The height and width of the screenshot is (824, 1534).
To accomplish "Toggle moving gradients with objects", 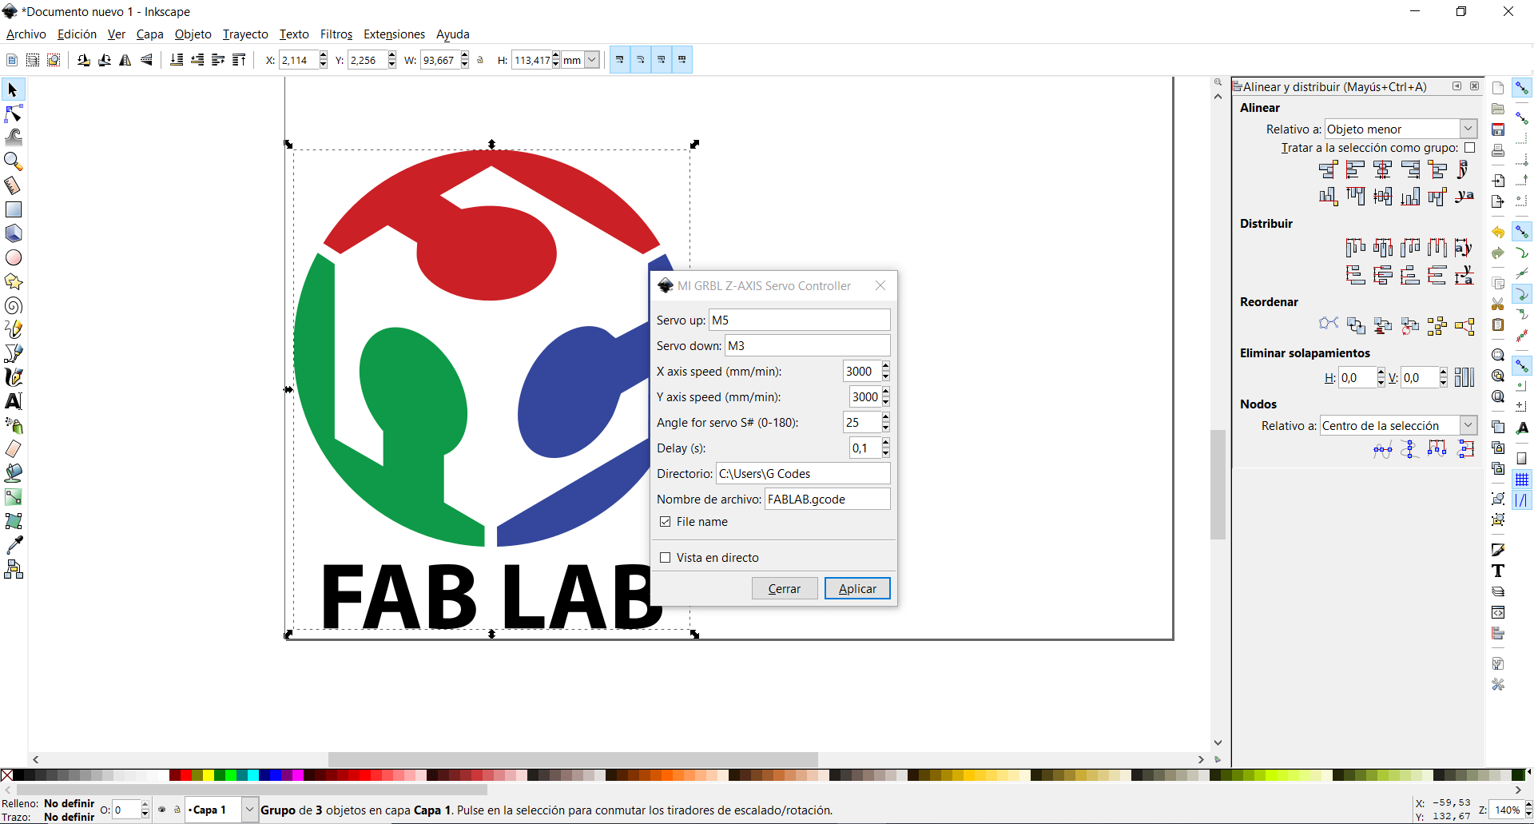I will pyautogui.click(x=662, y=60).
